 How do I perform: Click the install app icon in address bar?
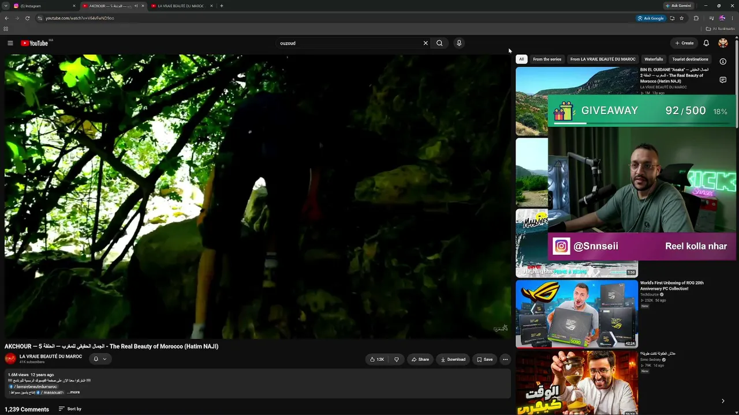672,18
